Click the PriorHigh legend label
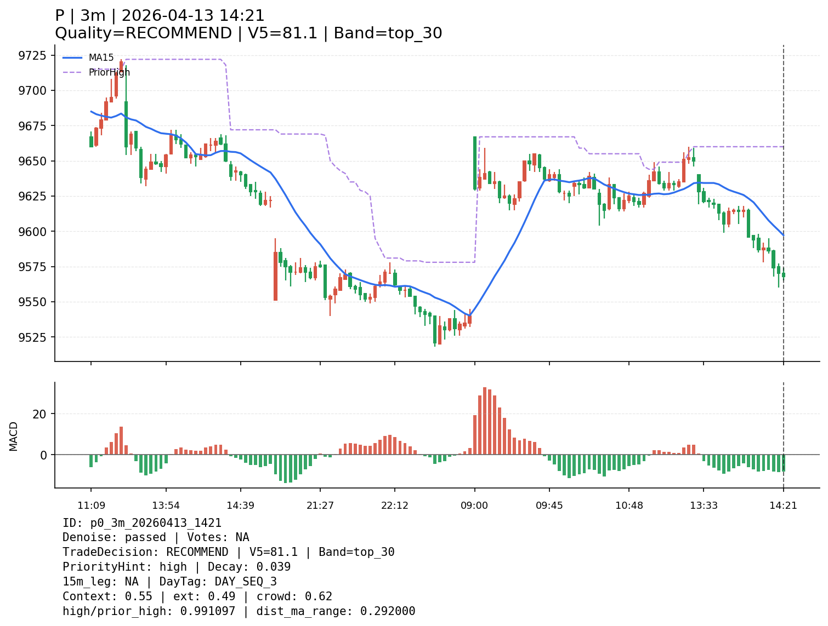828x626 pixels. [x=109, y=72]
